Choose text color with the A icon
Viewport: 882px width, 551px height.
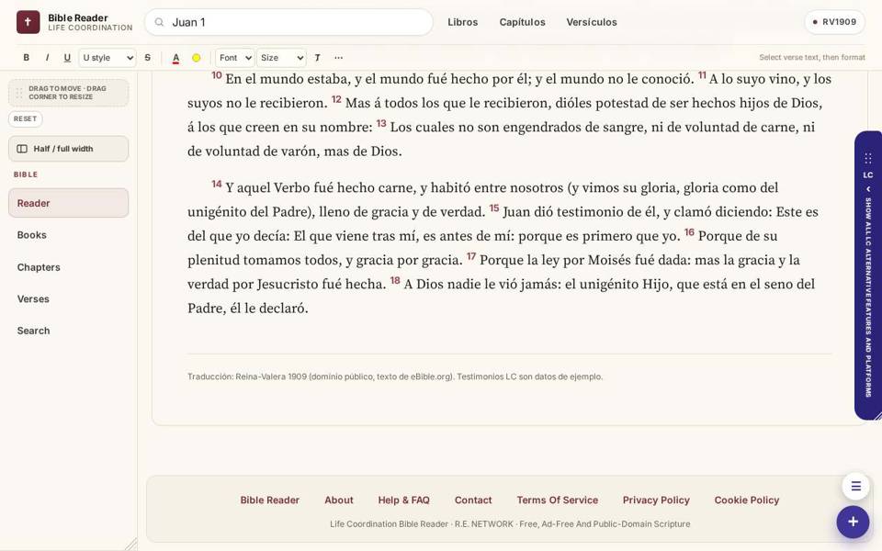[x=176, y=57]
